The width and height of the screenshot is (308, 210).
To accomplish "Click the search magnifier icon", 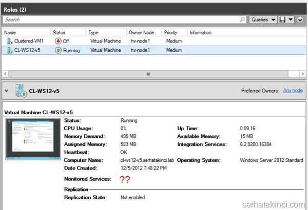I will click(x=242, y=19).
